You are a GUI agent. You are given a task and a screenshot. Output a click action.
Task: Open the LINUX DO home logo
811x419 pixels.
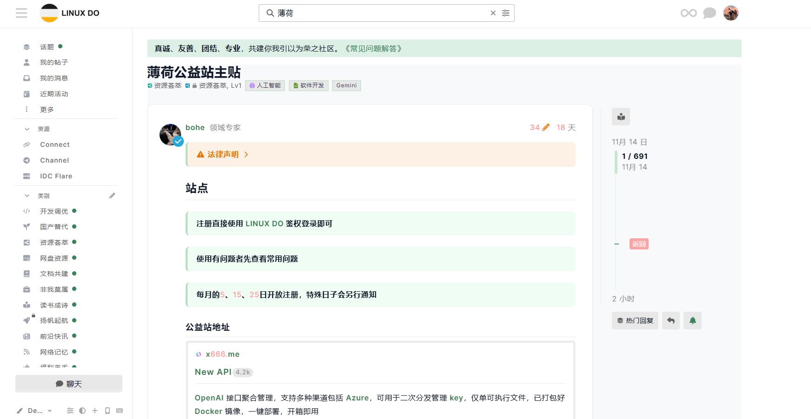pyautogui.click(x=70, y=13)
